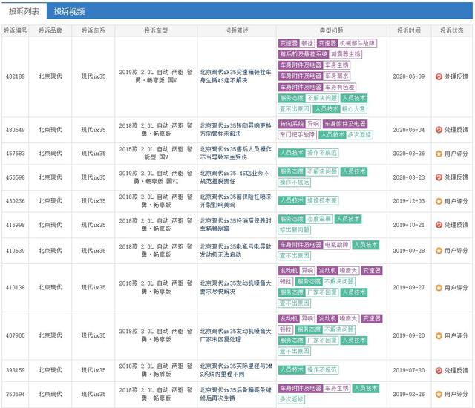This screenshot has height=408, width=475.
Task: Click date 2019-07-30 for complaint 393159
Action: [x=409, y=370]
